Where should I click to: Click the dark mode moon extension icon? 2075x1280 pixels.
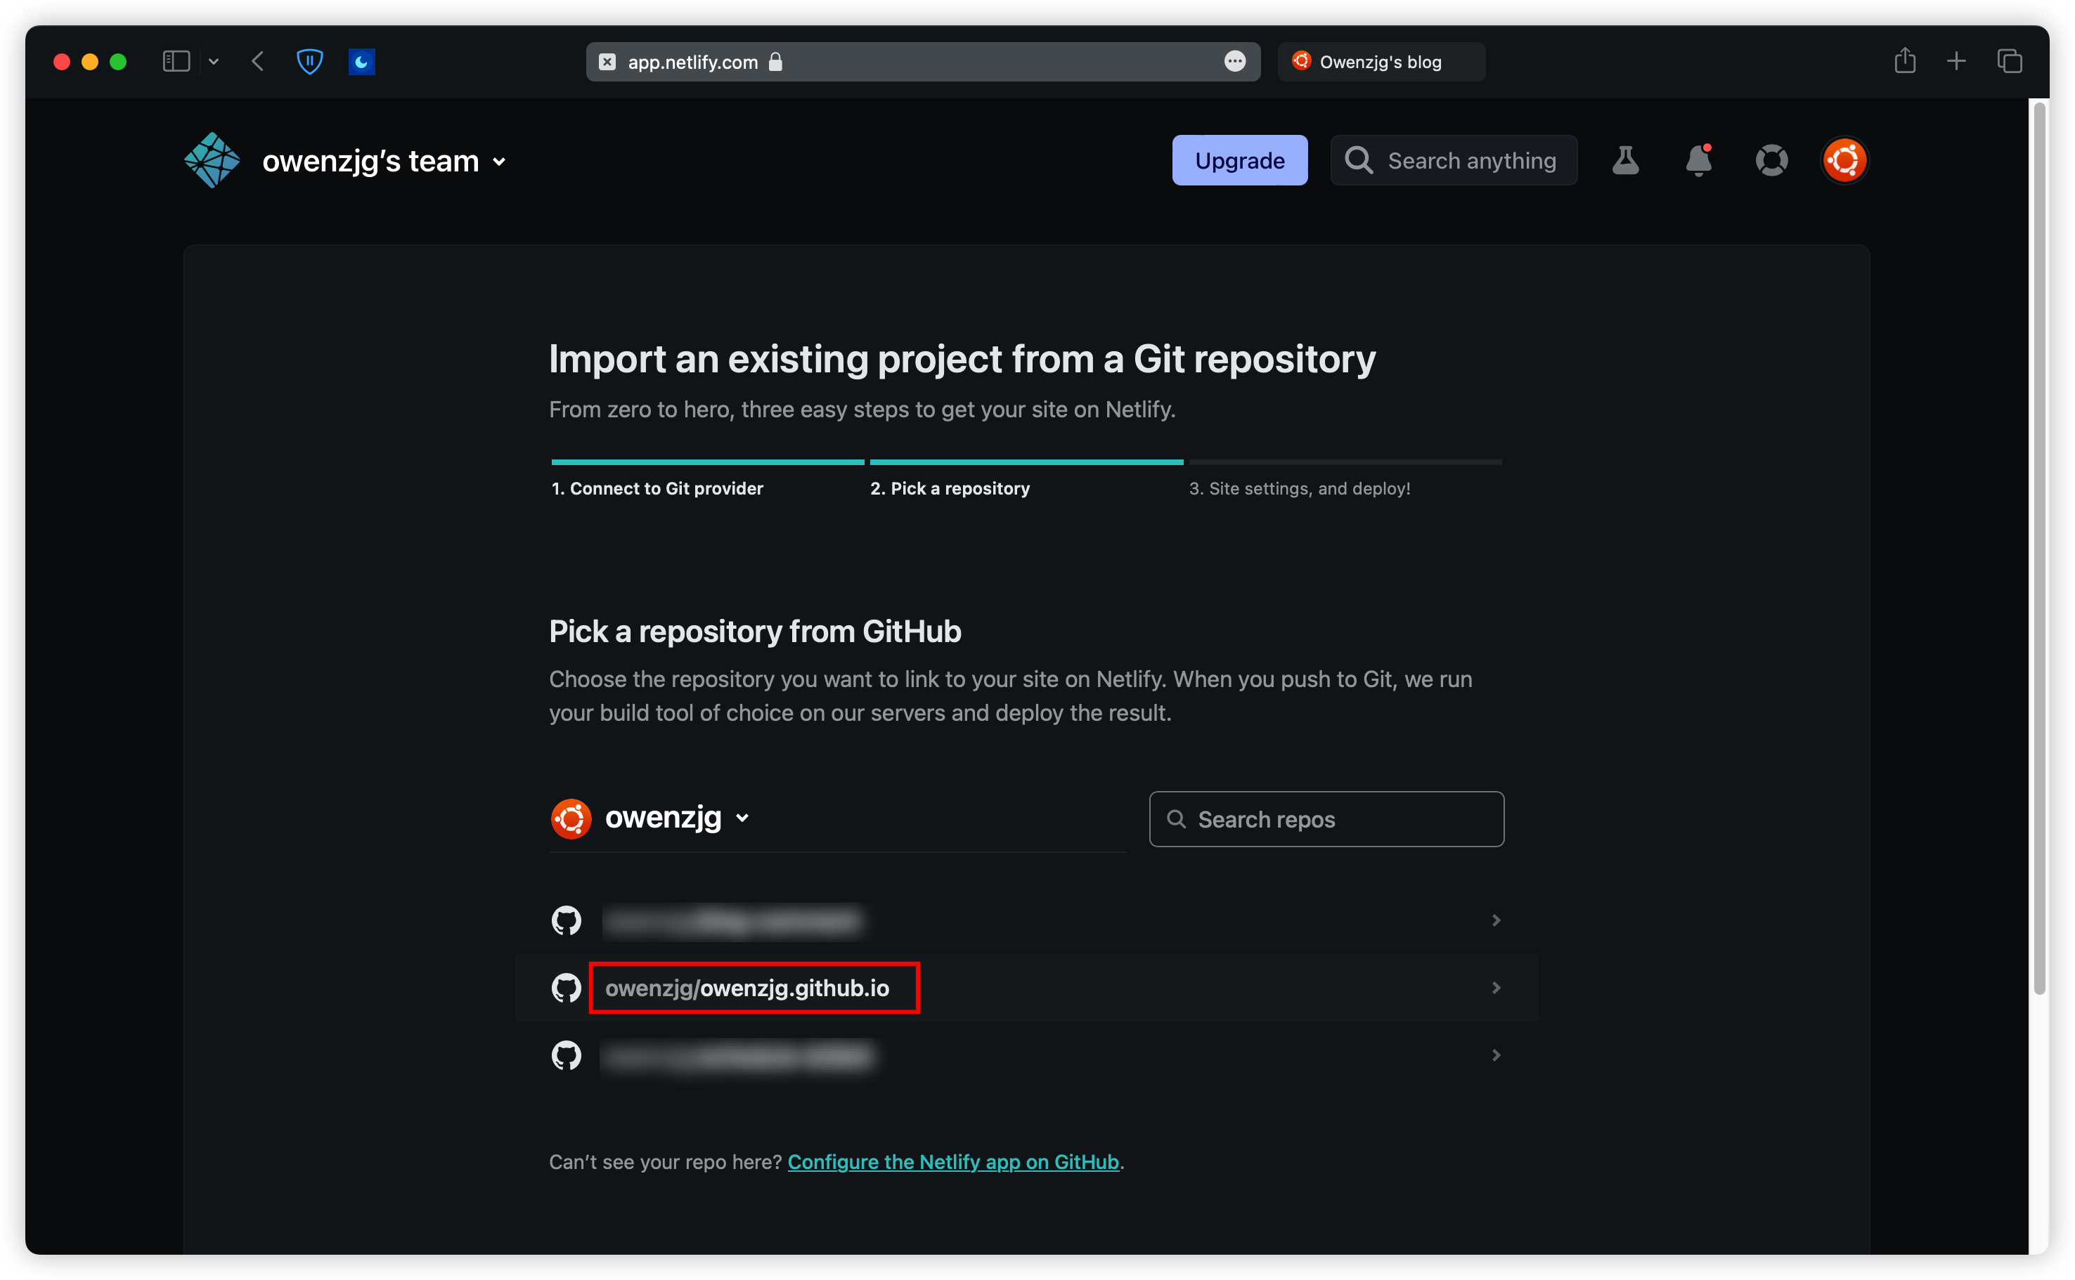pos(361,62)
